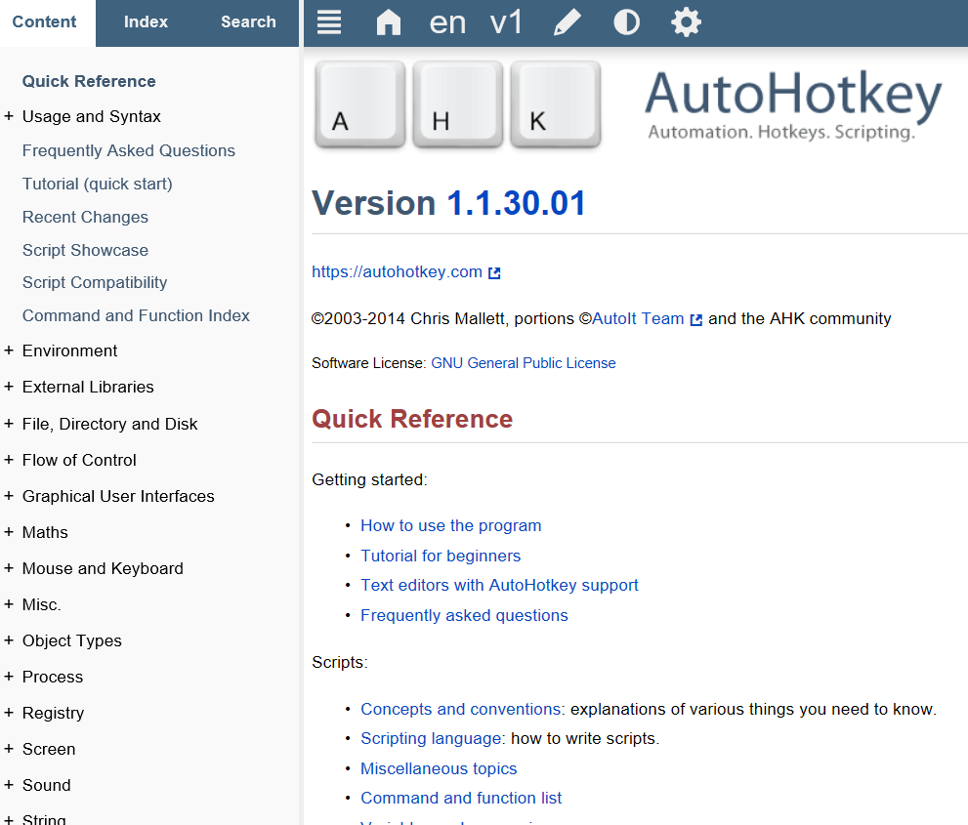Open Tutorial (quick start) in sidebar
Viewport: 968px width, 825px height.
click(x=98, y=184)
